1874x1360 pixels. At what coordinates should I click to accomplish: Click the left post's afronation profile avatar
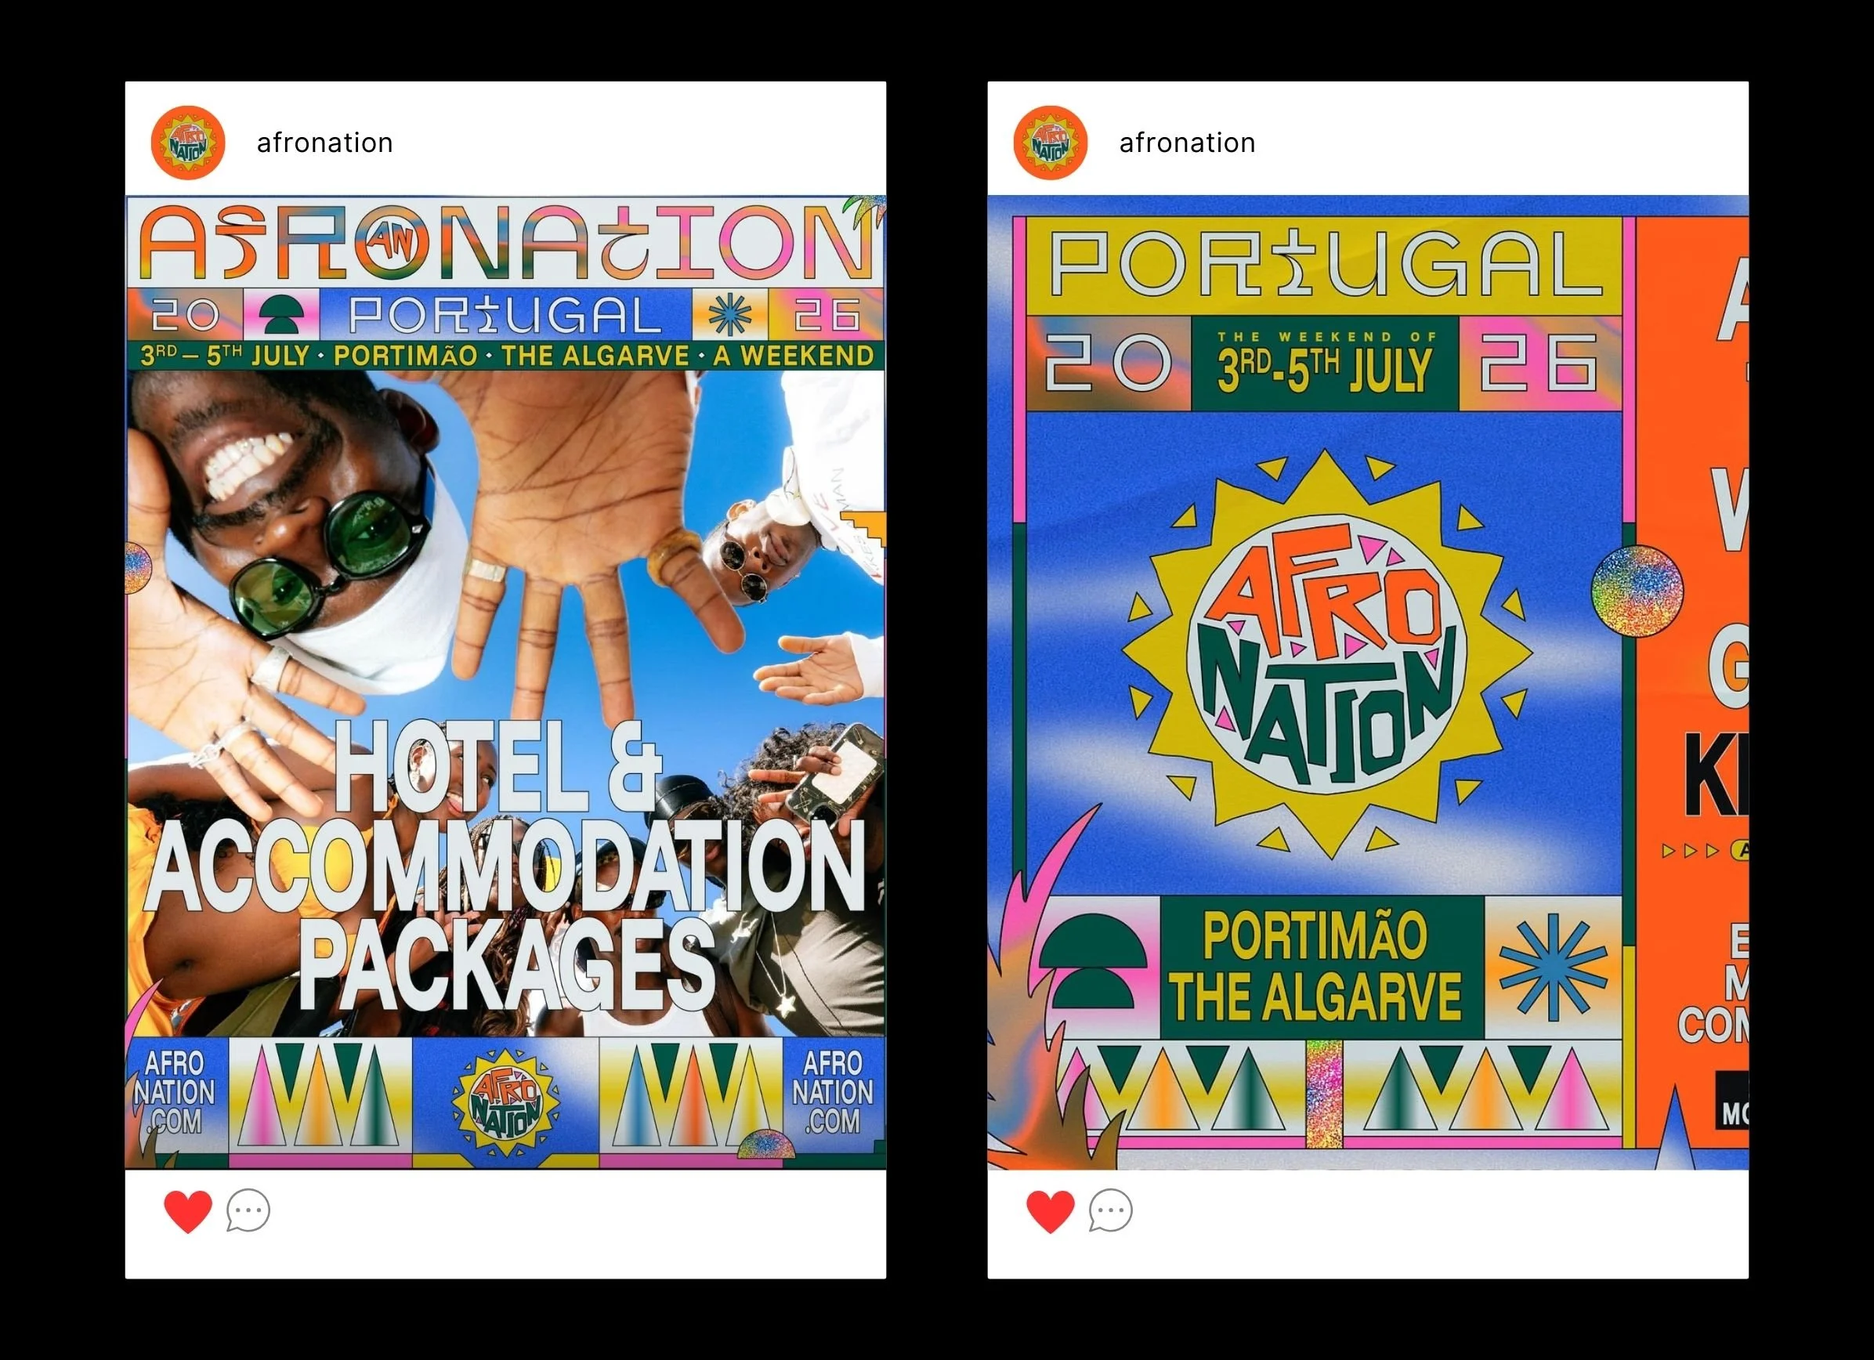(188, 143)
